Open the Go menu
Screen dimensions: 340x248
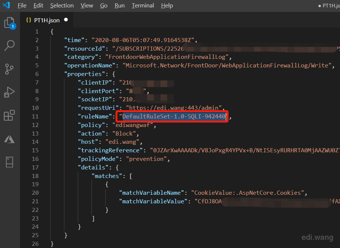tap(104, 6)
